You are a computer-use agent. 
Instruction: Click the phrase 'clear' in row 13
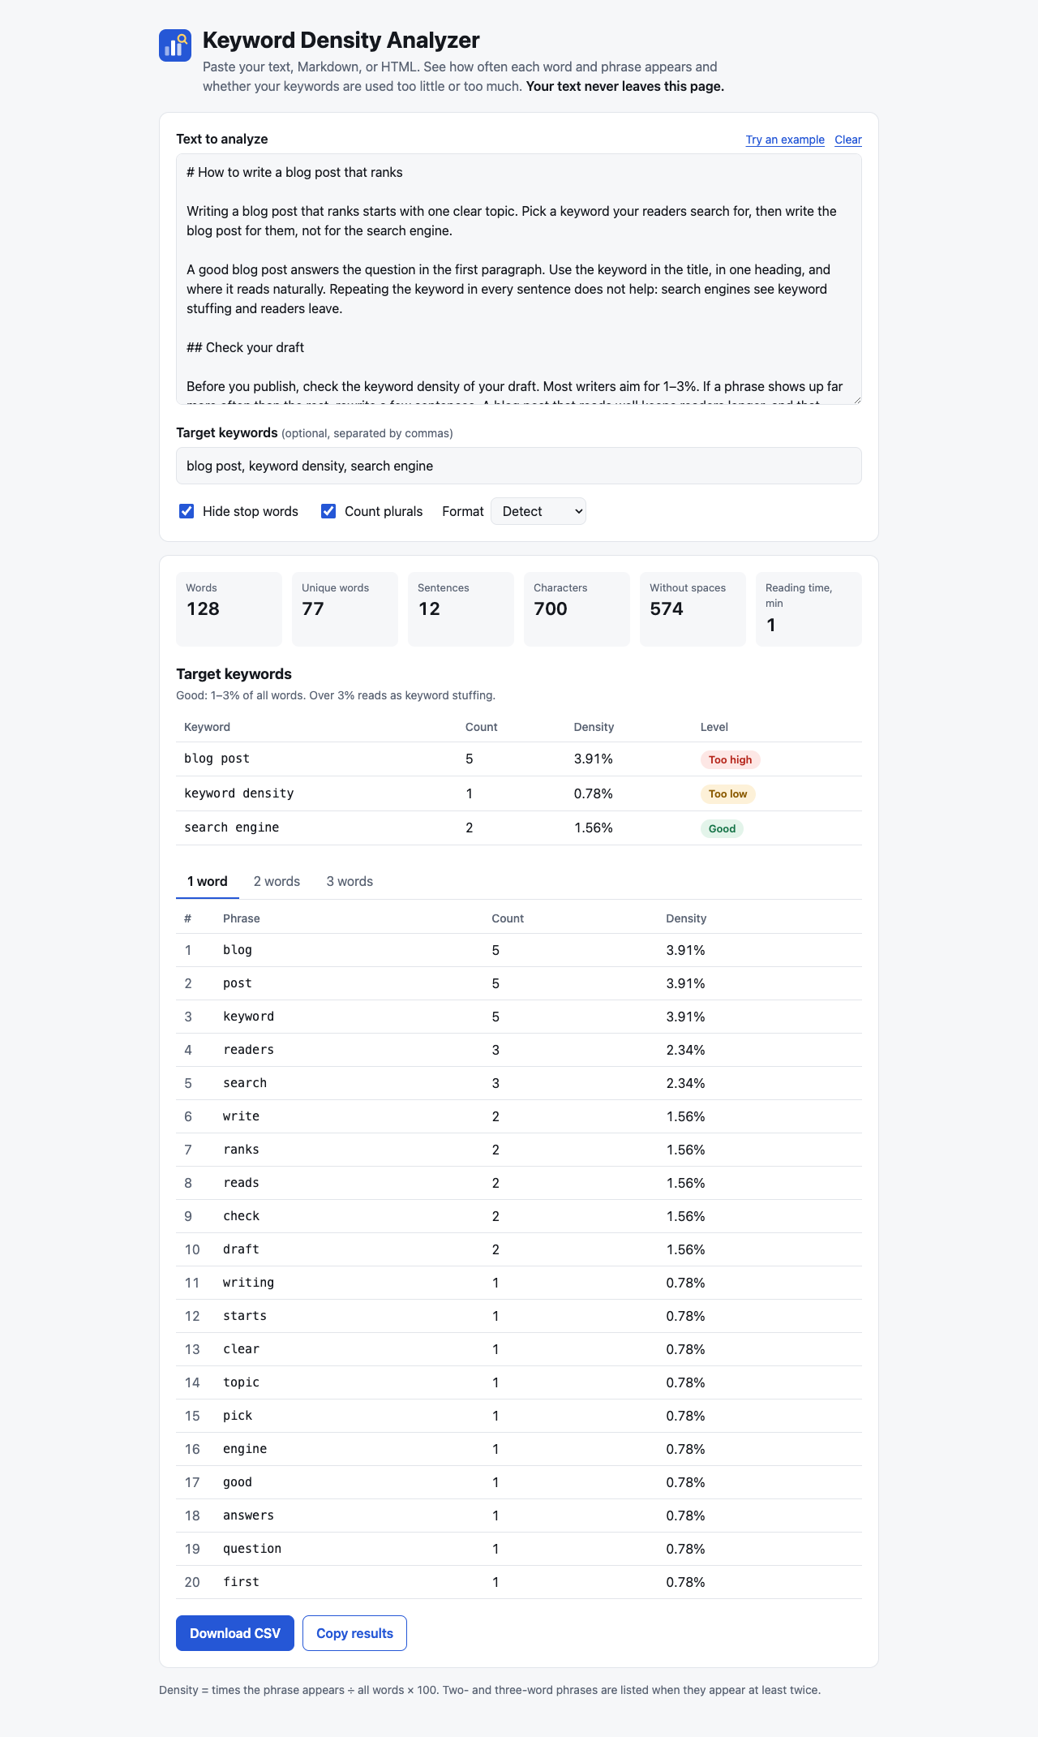[x=242, y=1349]
